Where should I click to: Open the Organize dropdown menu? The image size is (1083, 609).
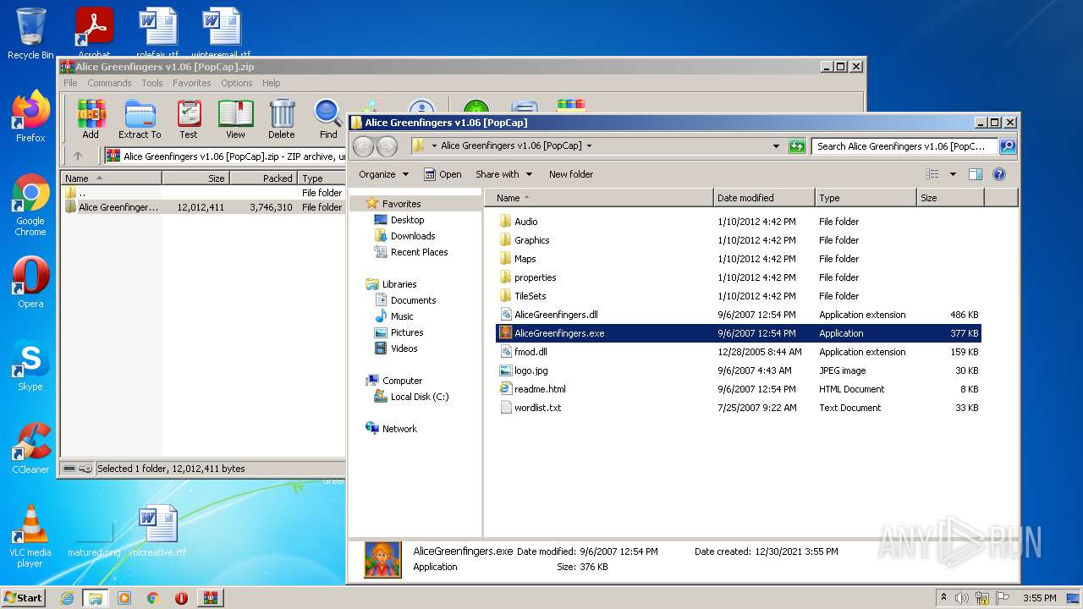point(383,174)
